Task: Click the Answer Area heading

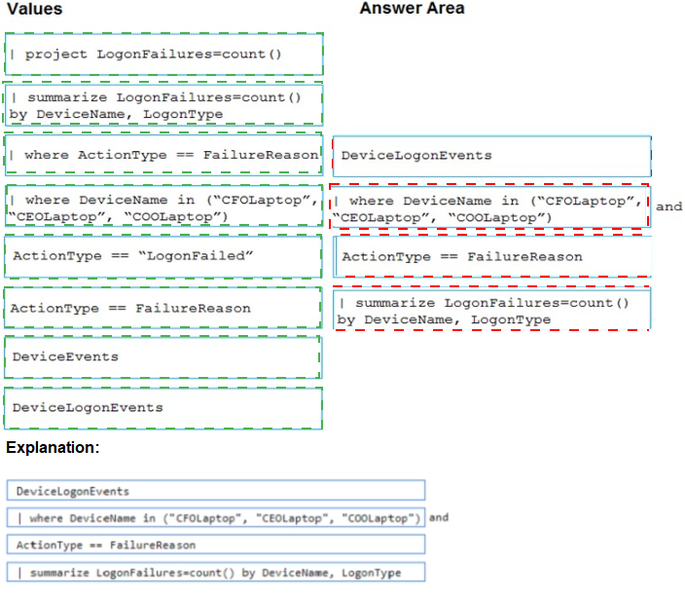Action: [412, 9]
